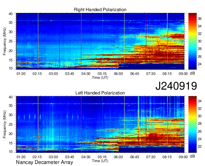Click the "04:30" time tick on the Right Handed plot
This screenshot has width=205, height=166.
86,74
